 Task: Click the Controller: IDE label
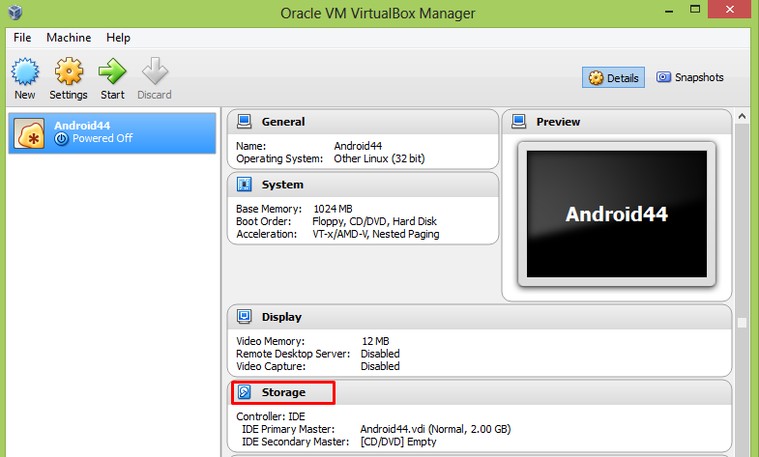coord(271,416)
